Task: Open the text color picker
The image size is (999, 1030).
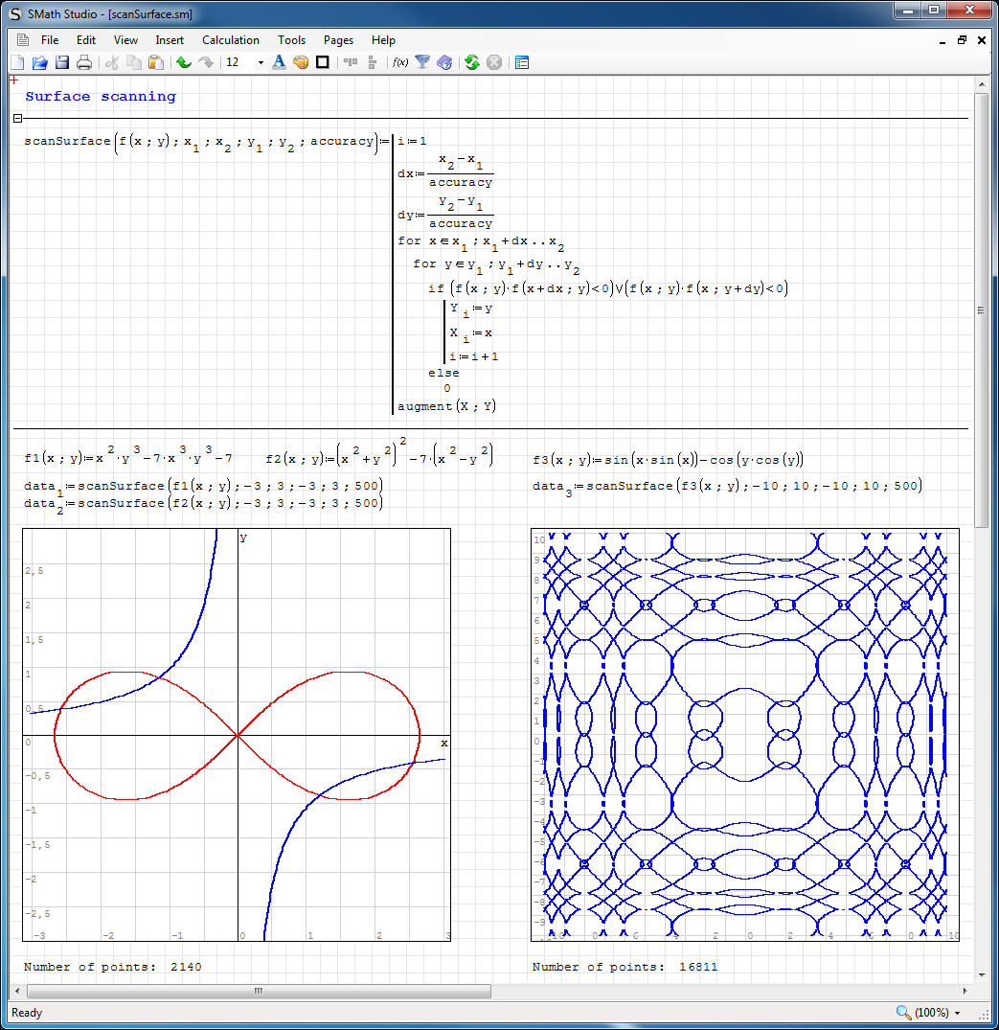Action: tap(279, 63)
